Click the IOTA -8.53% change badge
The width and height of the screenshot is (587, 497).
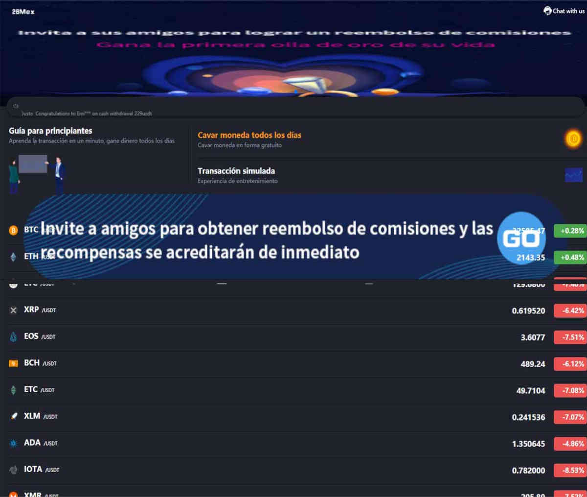click(x=571, y=470)
